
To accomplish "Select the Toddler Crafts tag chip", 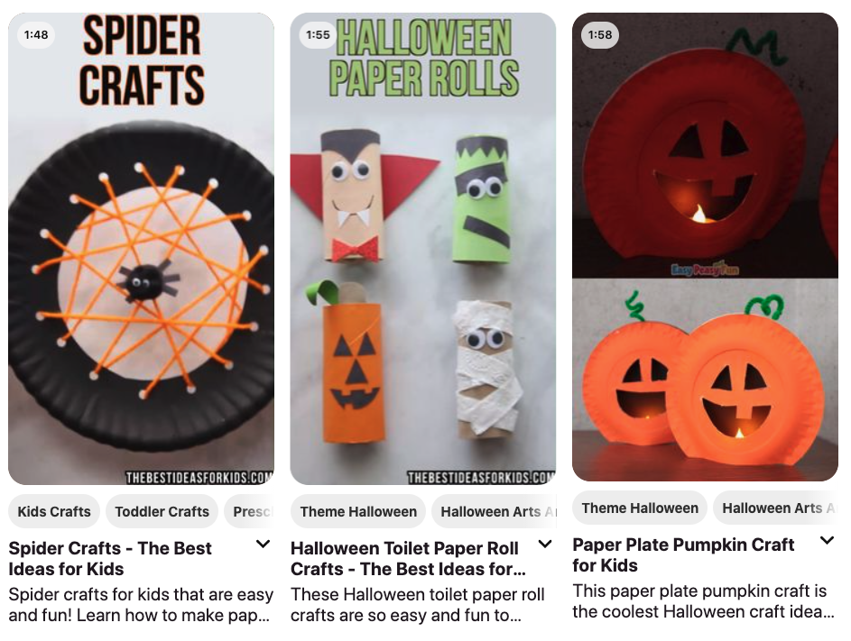I will click(x=162, y=511).
